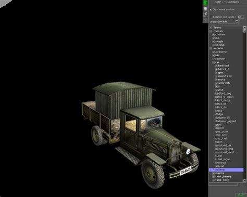Select blitz3_6f entry
This screenshot has width=247, height=197.
221,104
